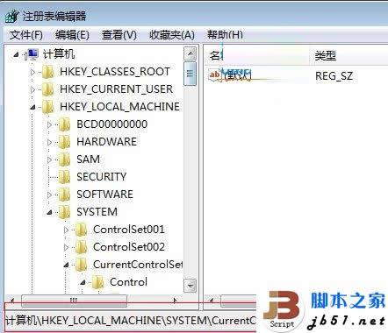Click the HARDWARE folder icon
Screen dimensions: 388x333
pos(64,142)
